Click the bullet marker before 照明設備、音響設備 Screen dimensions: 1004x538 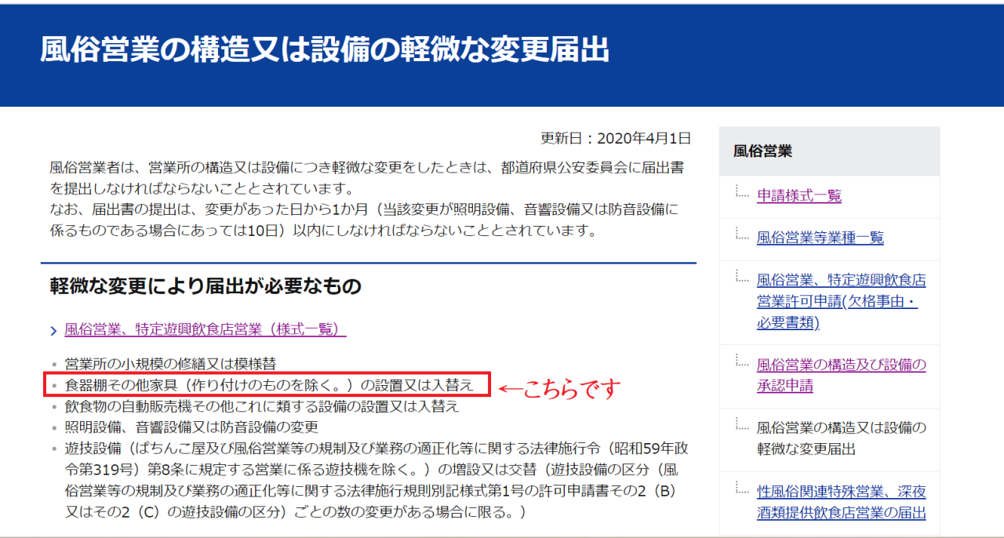(x=54, y=428)
